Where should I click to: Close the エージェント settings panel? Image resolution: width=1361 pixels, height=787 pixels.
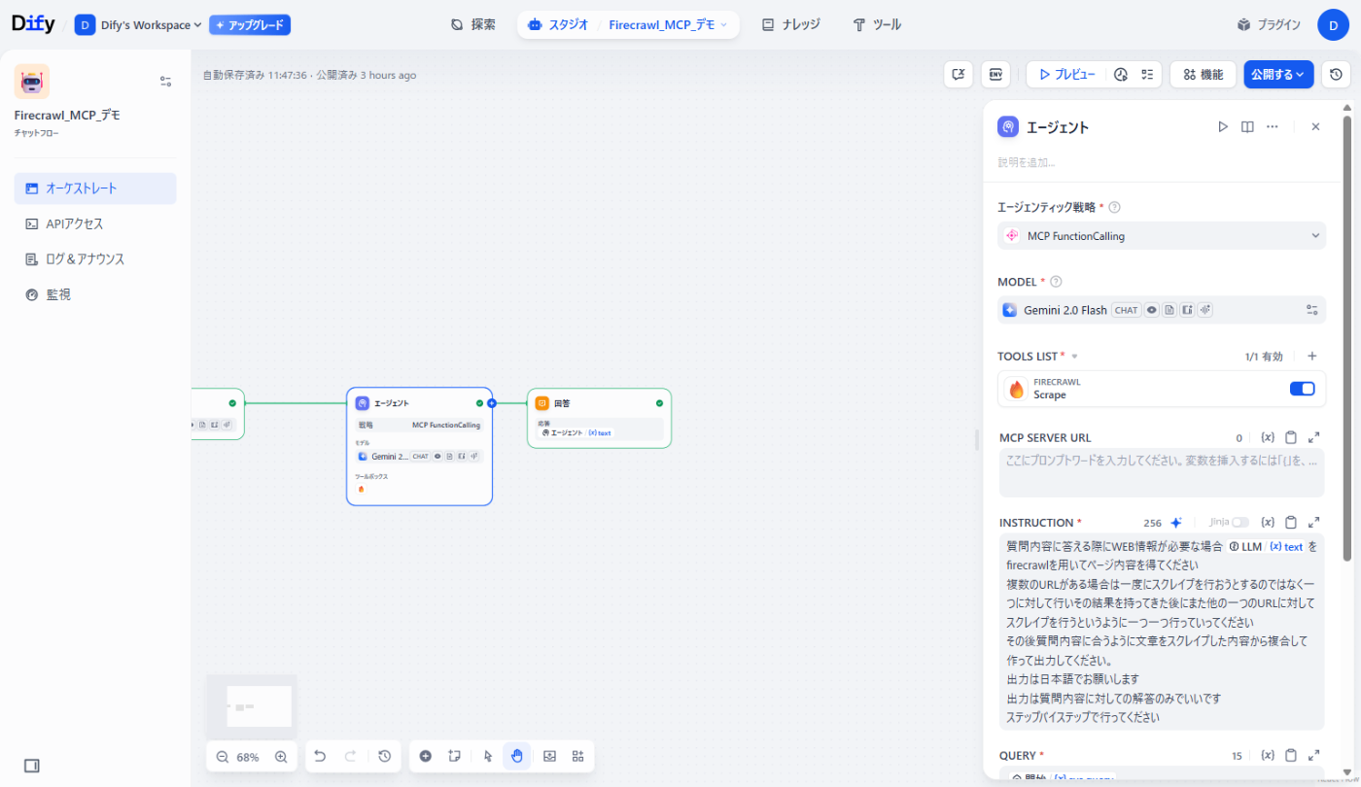click(1315, 126)
